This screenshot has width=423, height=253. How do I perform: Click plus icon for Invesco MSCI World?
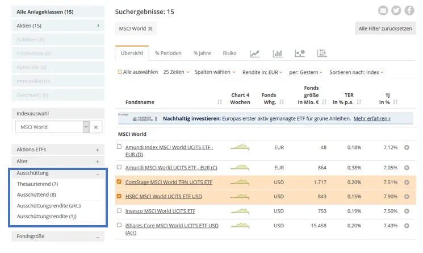(407, 211)
